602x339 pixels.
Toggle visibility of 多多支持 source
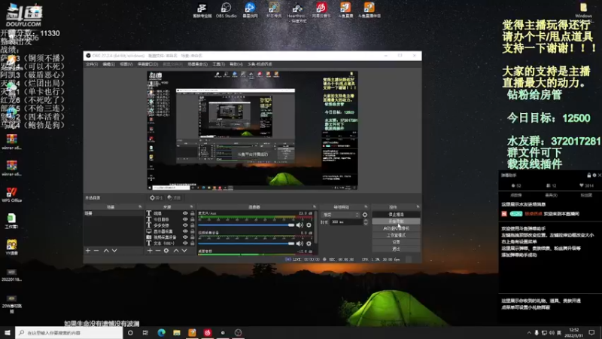coord(185,225)
